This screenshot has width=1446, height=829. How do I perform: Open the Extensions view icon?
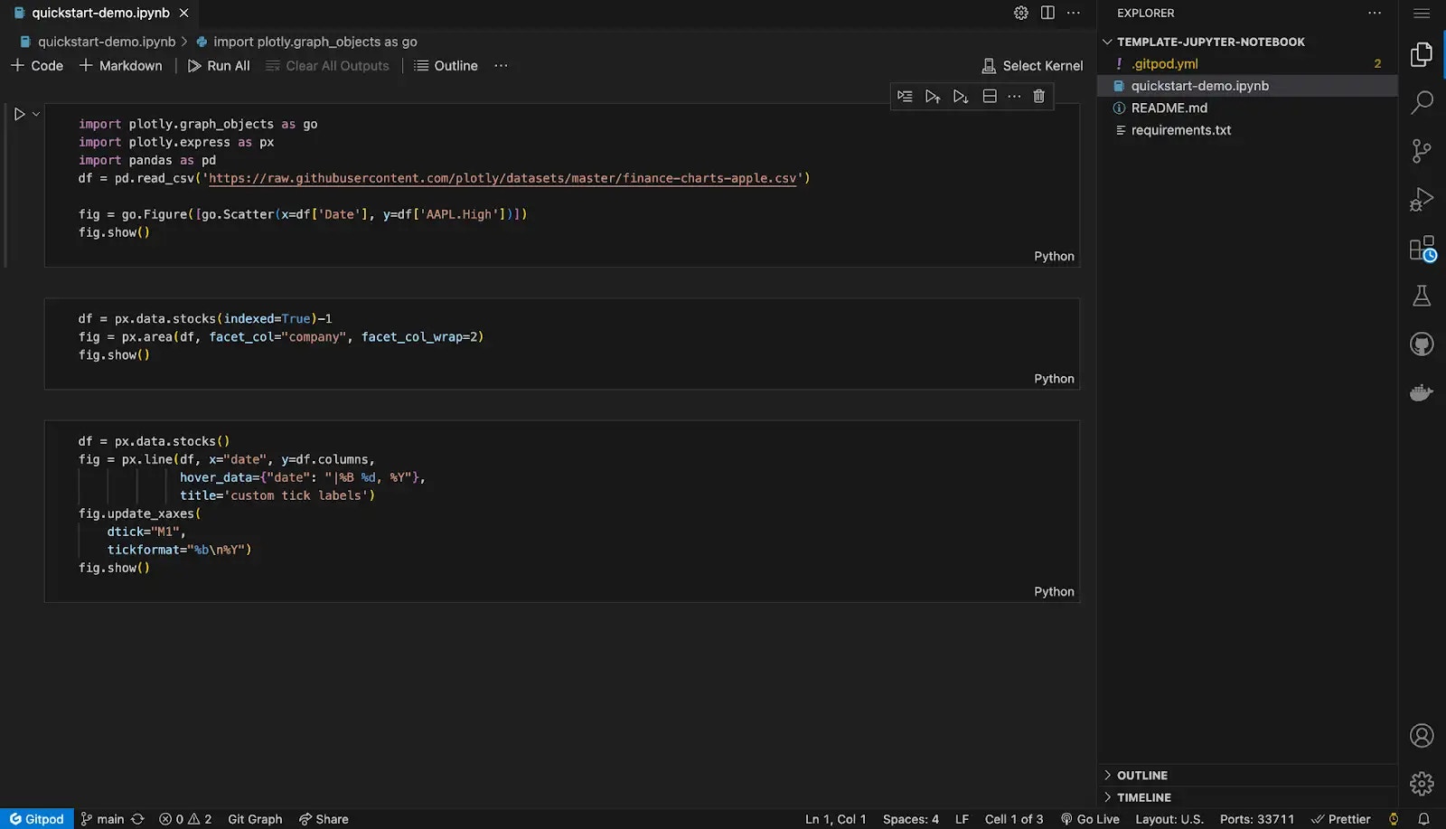1422,248
